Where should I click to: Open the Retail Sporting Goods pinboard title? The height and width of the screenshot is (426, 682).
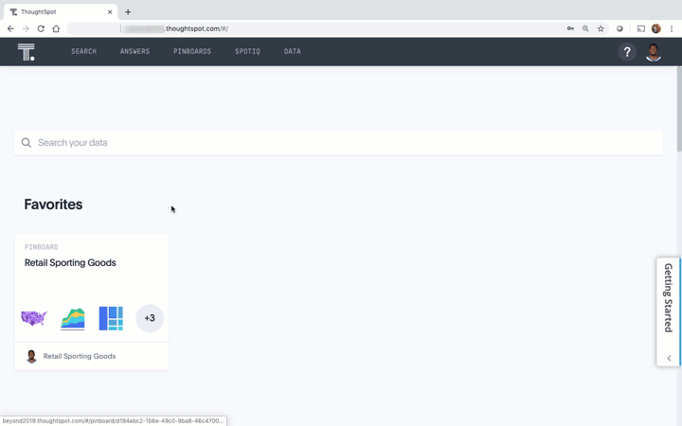point(70,262)
